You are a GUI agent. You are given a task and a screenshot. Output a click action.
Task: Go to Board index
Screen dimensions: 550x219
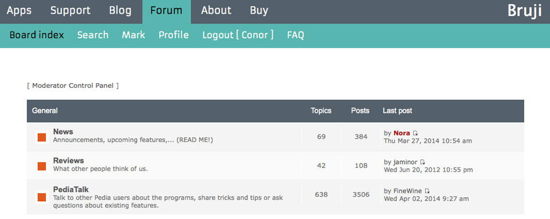coord(37,35)
